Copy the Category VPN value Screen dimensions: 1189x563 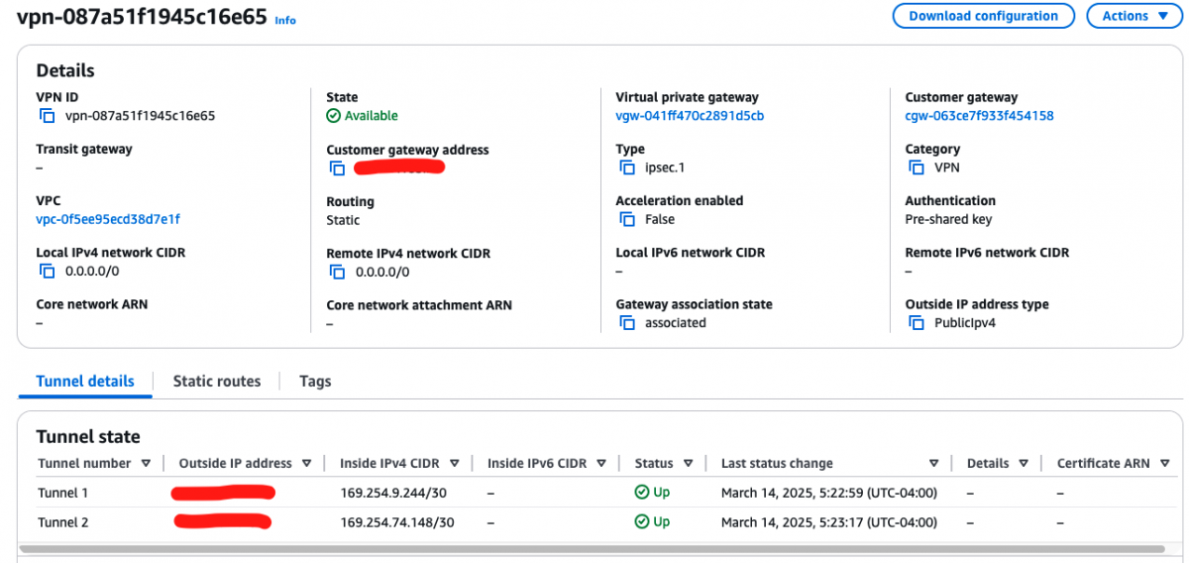(916, 169)
